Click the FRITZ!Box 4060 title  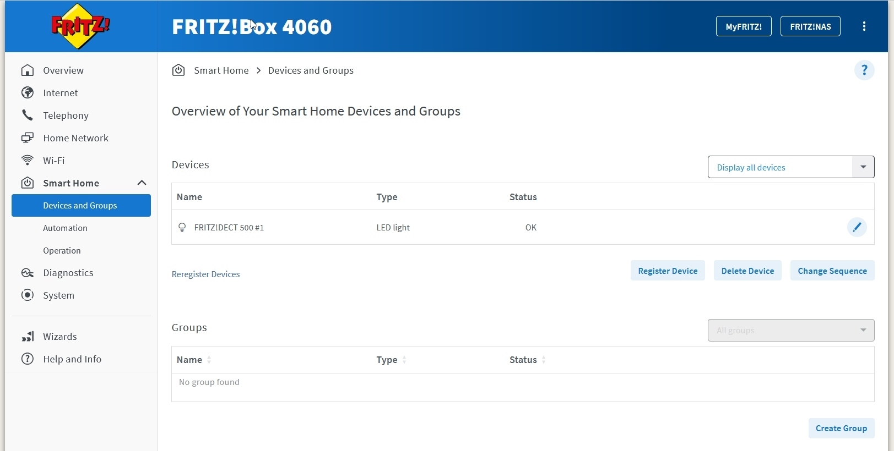(x=252, y=27)
